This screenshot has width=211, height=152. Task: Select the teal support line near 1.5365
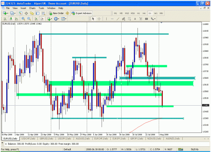(117, 118)
